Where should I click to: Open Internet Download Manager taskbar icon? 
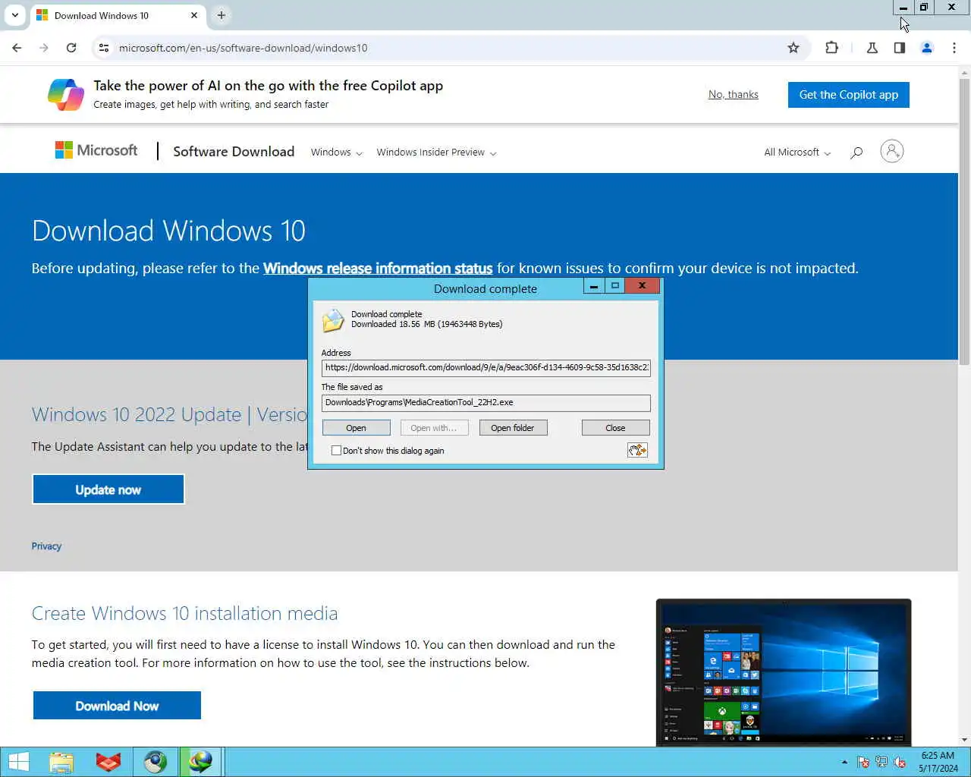(x=200, y=762)
